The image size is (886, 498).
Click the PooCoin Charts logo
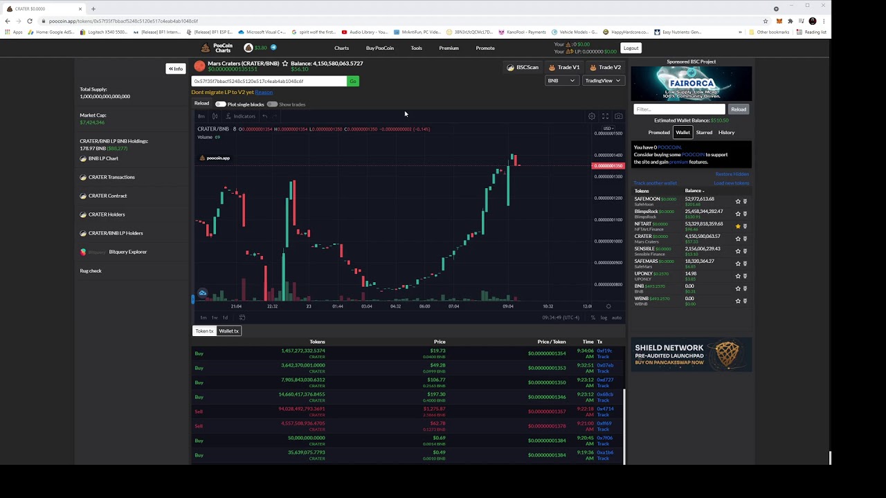pyautogui.click(x=217, y=48)
